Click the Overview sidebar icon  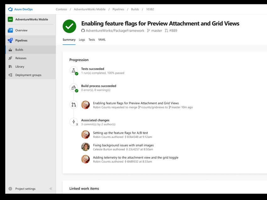click(10, 30)
